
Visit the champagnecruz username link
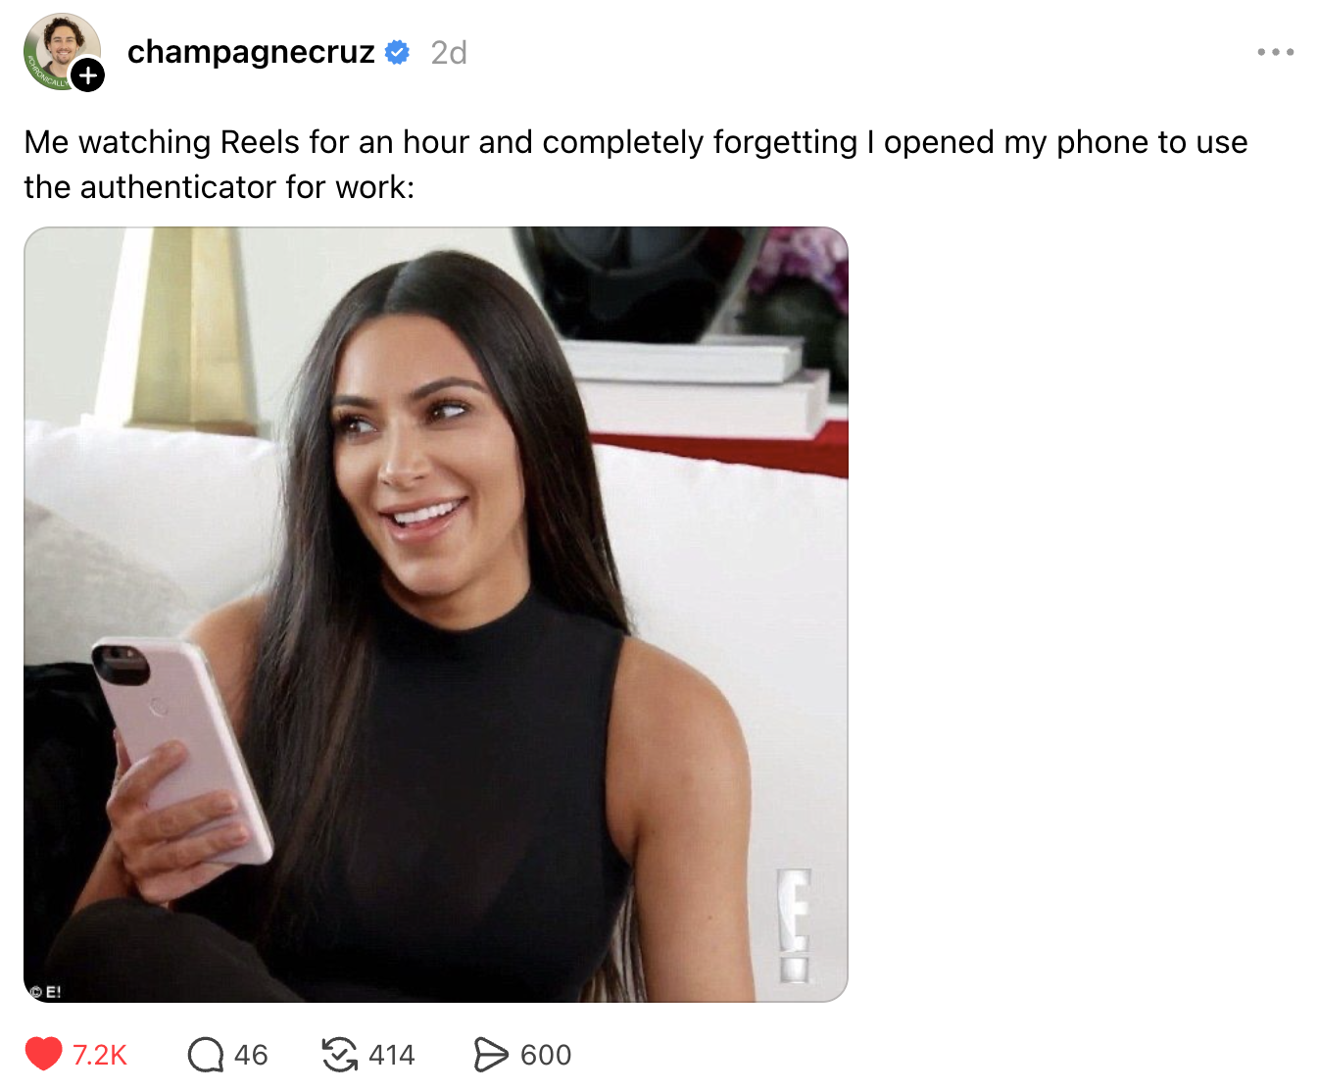(x=251, y=52)
